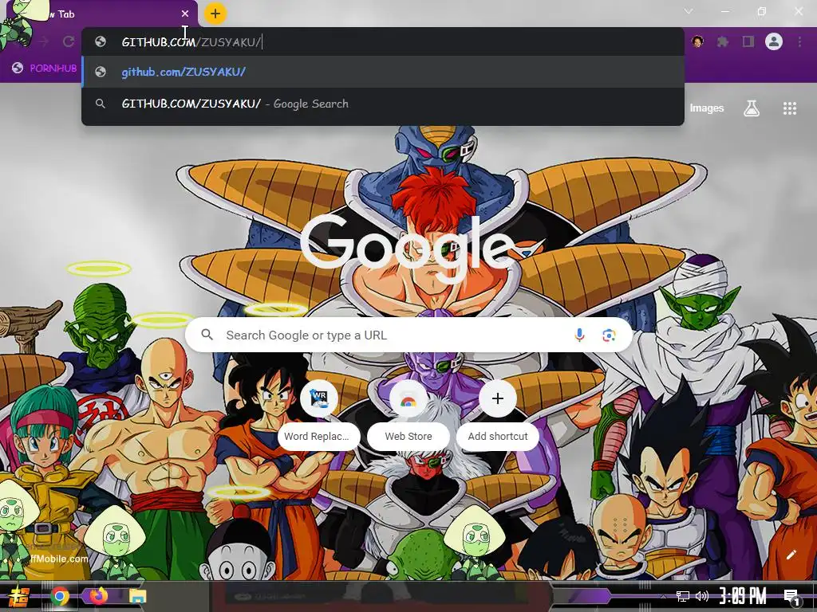Open the volume tray icon
Viewport: 817px width, 612px height.
pyautogui.click(x=702, y=596)
